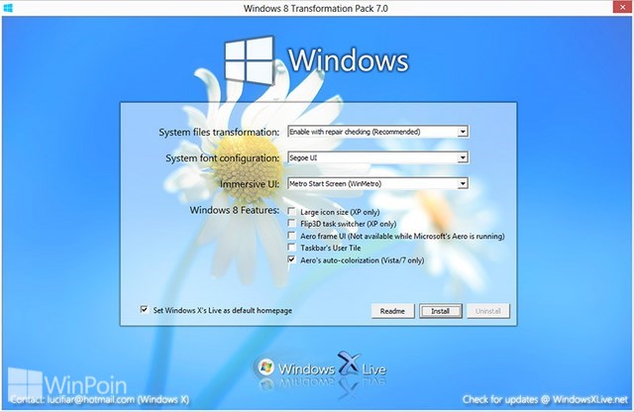Open the Readme button
634x412 pixels.
[392, 311]
